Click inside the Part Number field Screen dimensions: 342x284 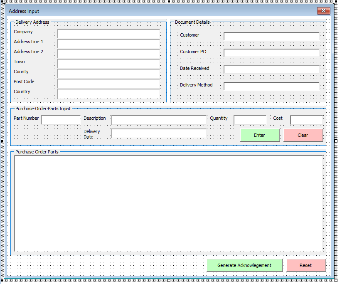tap(61, 119)
